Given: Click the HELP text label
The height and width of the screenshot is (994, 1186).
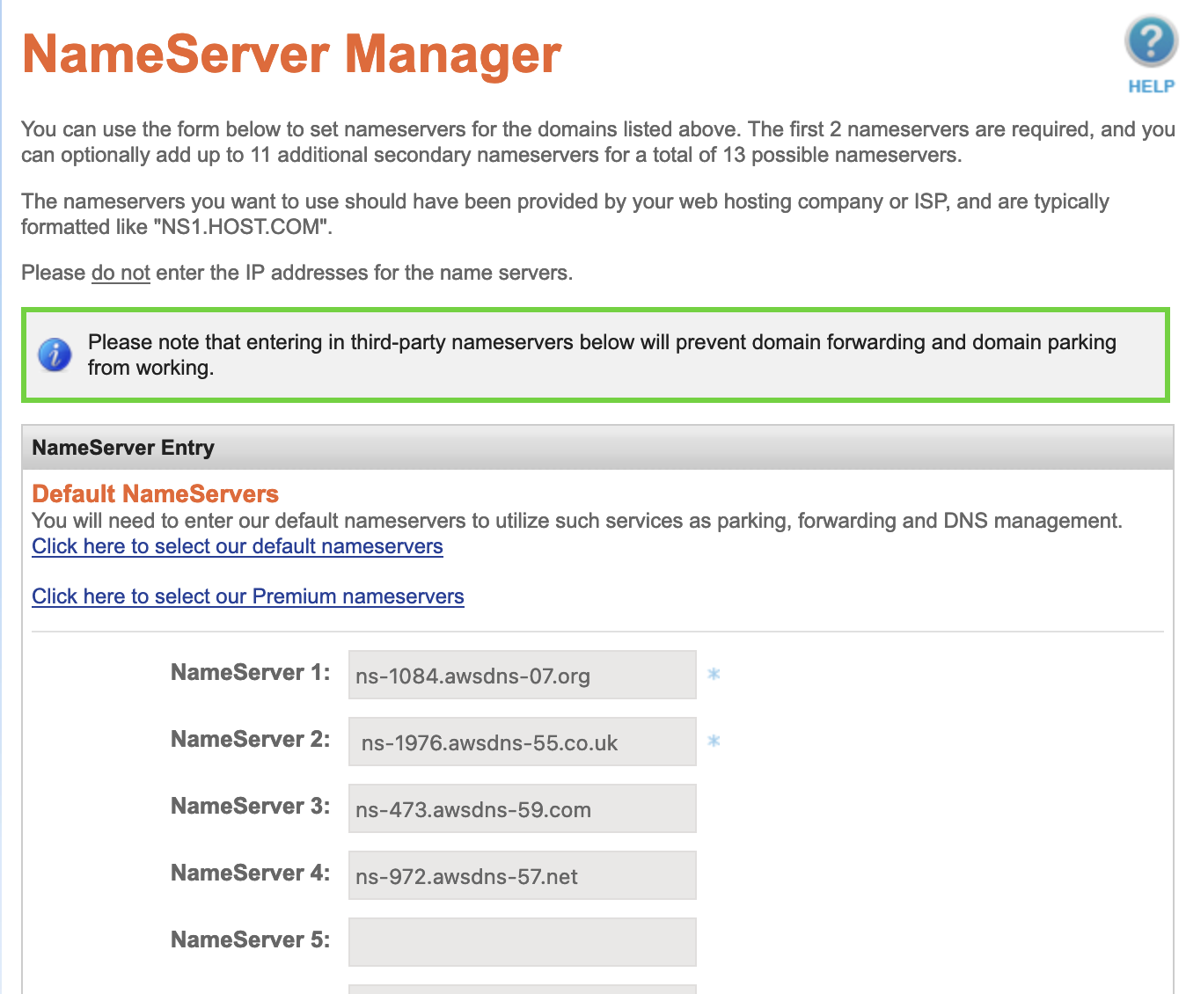Looking at the screenshot, I should coord(1151,86).
